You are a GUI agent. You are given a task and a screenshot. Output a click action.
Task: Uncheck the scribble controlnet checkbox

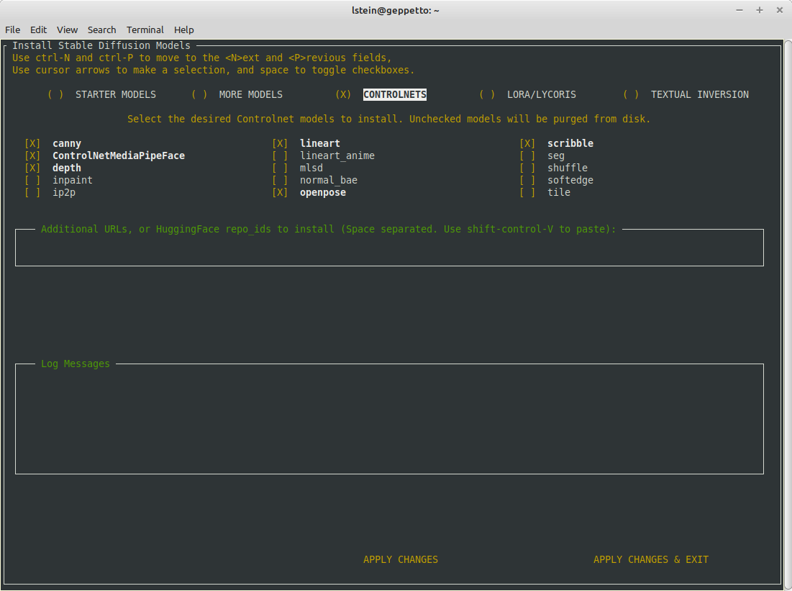coord(527,143)
